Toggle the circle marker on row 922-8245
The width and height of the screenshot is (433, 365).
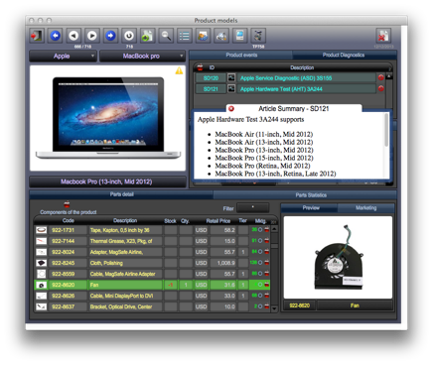(x=260, y=263)
